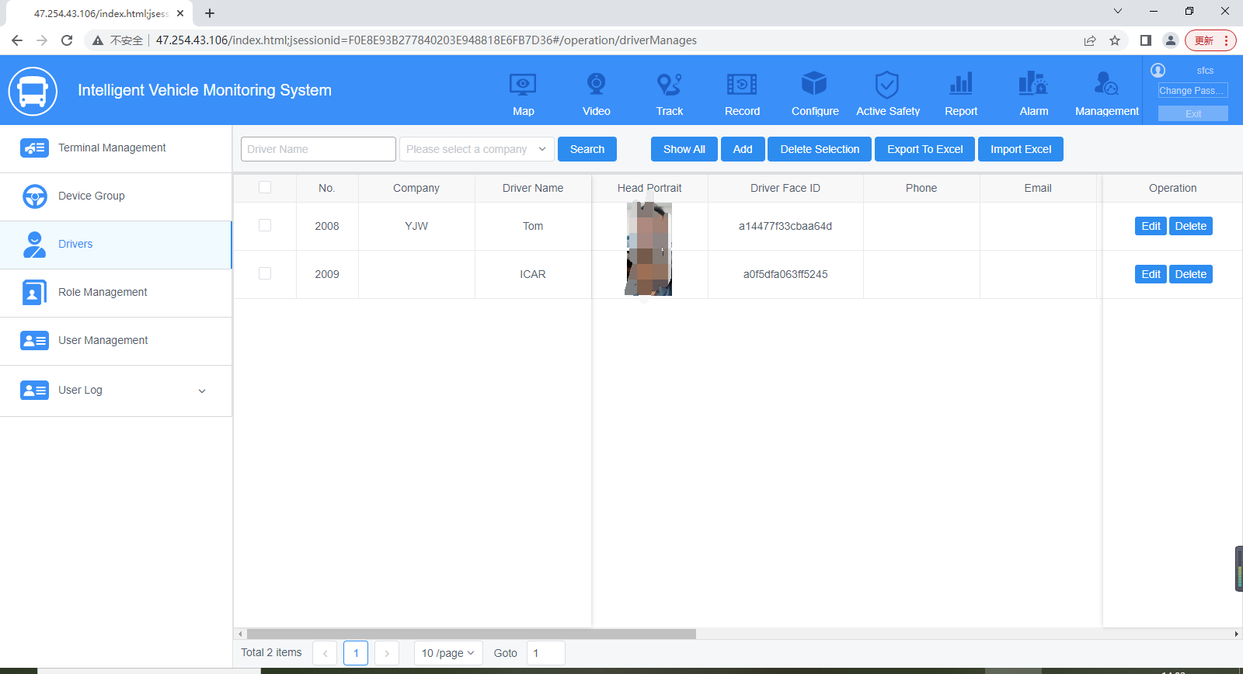Image resolution: width=1243 pixels, height=674 pixels.
Task: Check the row checkbox for driver Tom
Action: tap(265, 225)
